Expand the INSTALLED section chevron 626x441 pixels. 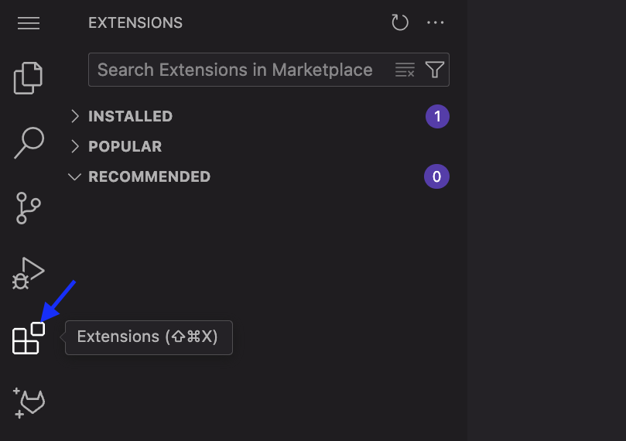pyautogui.click(x=75, y=116)
